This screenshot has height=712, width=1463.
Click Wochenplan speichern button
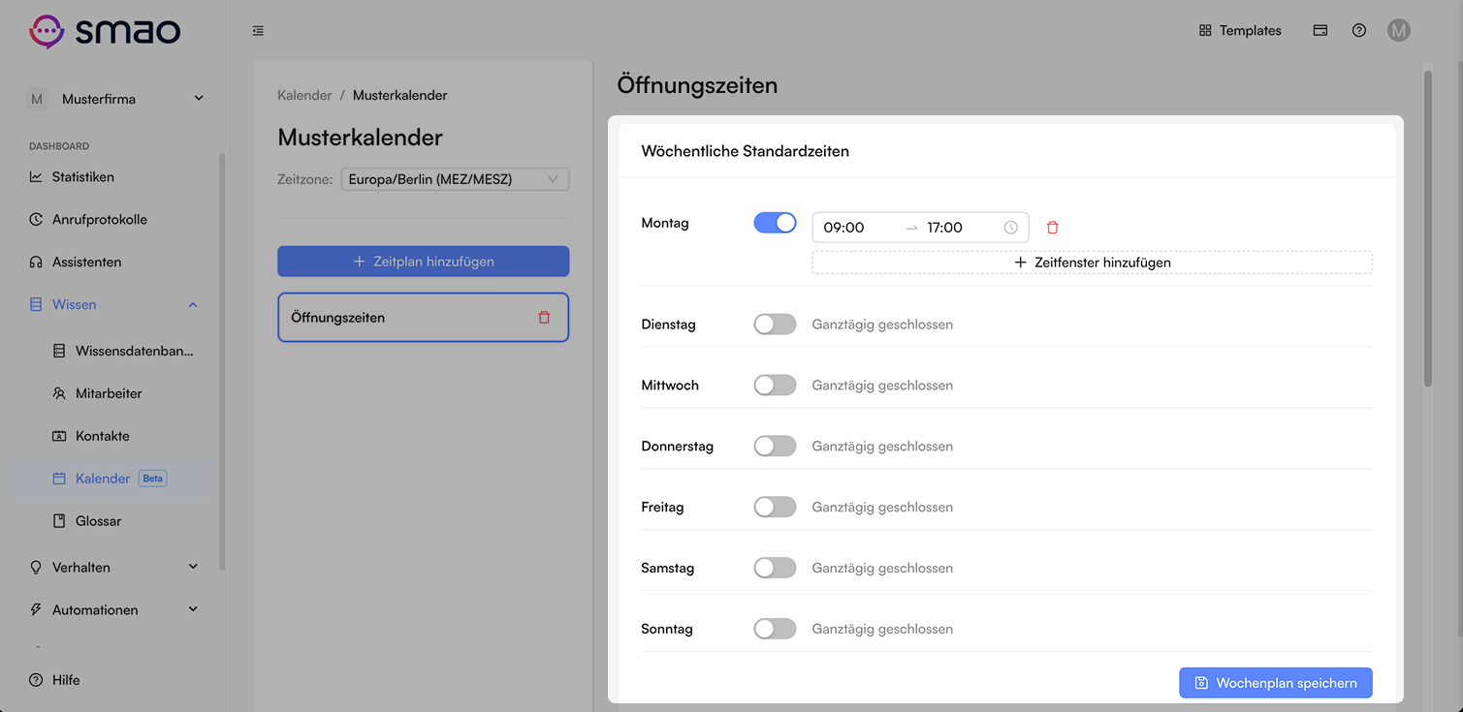(1276, 683)
